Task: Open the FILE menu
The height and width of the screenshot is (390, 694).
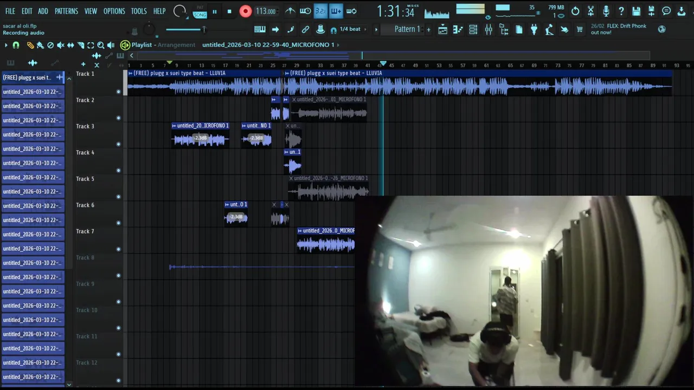Action: (10, 11)
